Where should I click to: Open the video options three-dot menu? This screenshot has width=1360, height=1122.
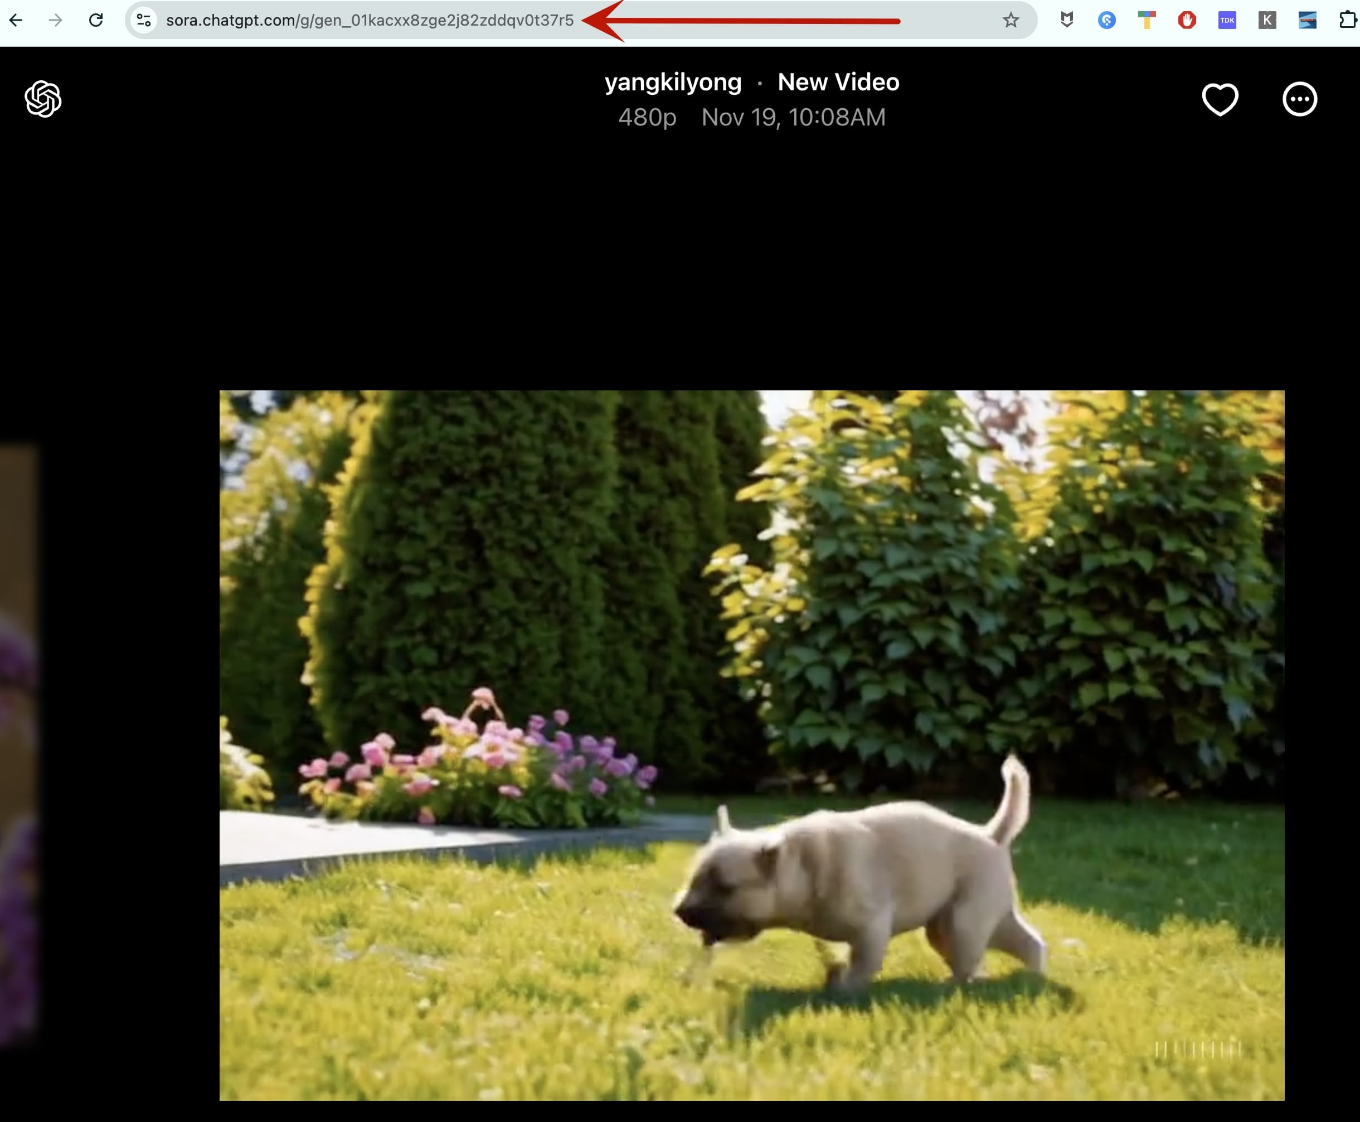point(1299,99)
